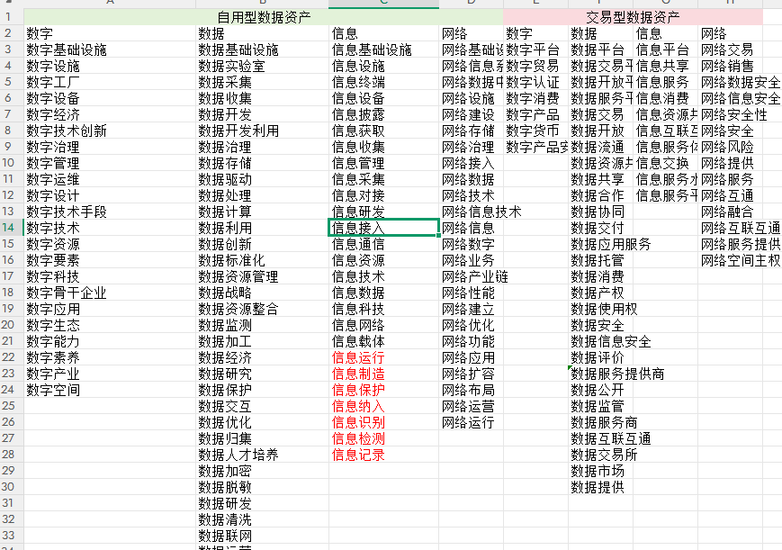Select the cell 数据市场
This screenshot has width=782, height=550.
tap(600, 471)
